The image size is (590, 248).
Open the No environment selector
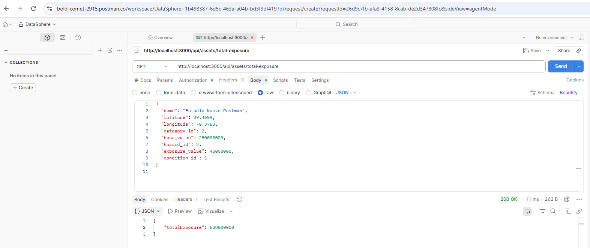[x=554, y=38]
